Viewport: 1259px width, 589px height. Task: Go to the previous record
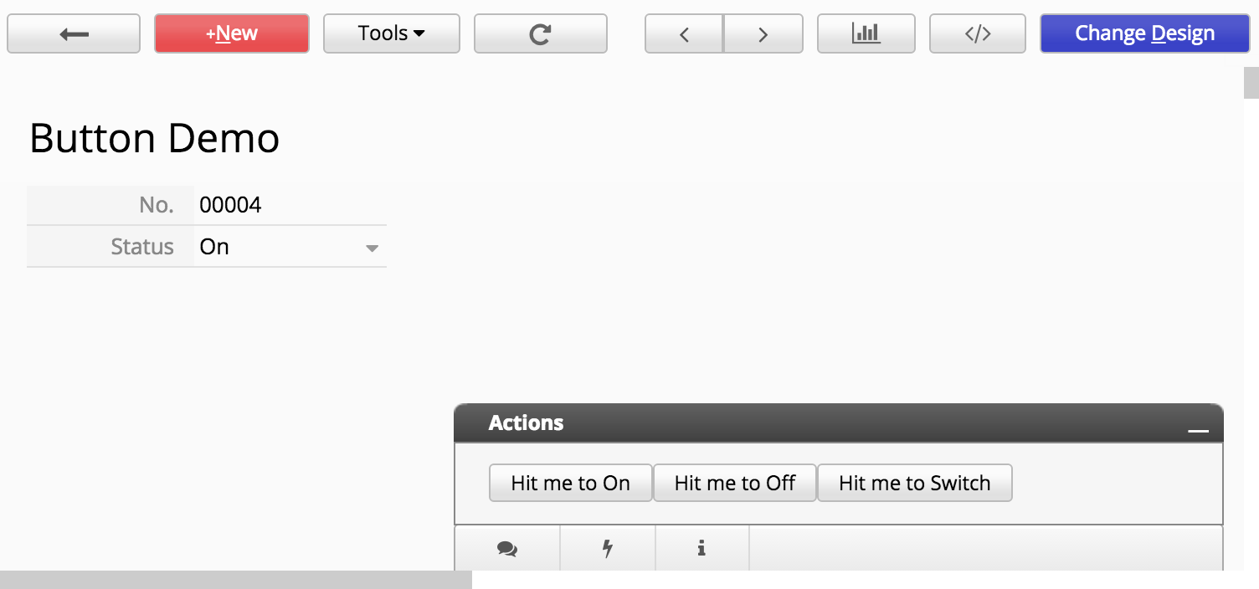click(684, 33)
